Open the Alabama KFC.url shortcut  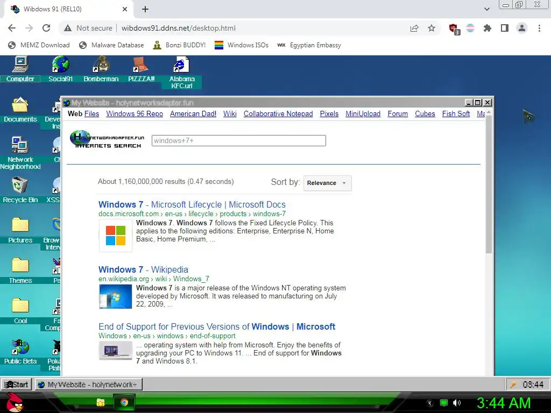182,73
